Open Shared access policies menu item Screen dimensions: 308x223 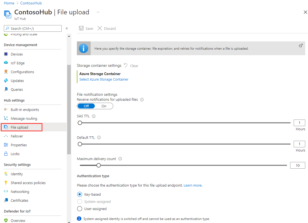pos(28,183)
